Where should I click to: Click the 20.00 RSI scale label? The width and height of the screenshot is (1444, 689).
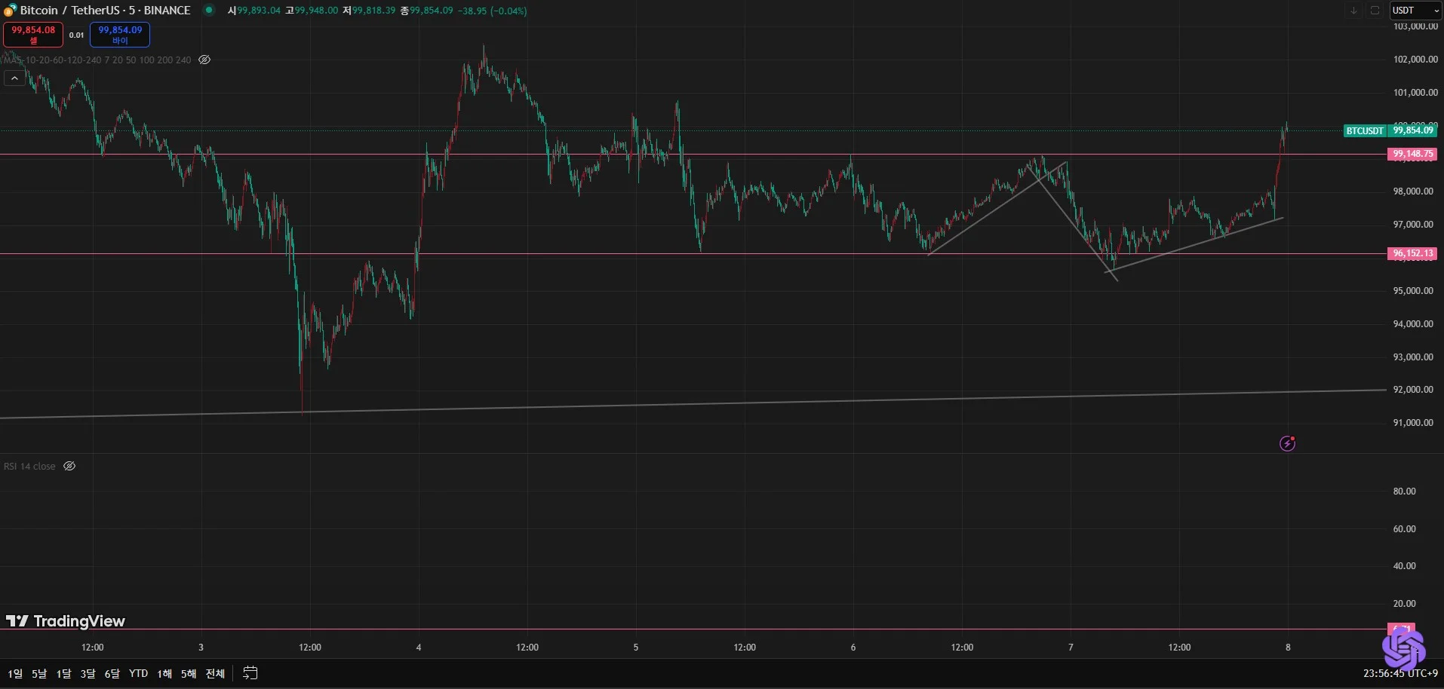pos(1404,604)
